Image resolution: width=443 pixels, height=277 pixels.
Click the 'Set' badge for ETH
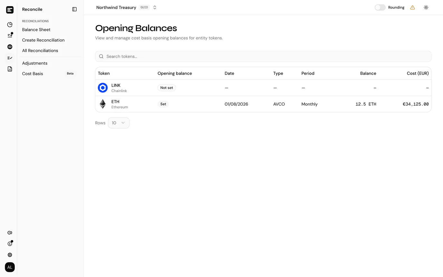point(163,104)
